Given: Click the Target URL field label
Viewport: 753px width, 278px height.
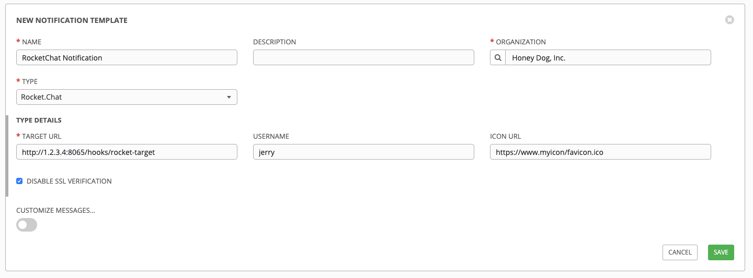Looking at the screenshot, I should point(41,137).
